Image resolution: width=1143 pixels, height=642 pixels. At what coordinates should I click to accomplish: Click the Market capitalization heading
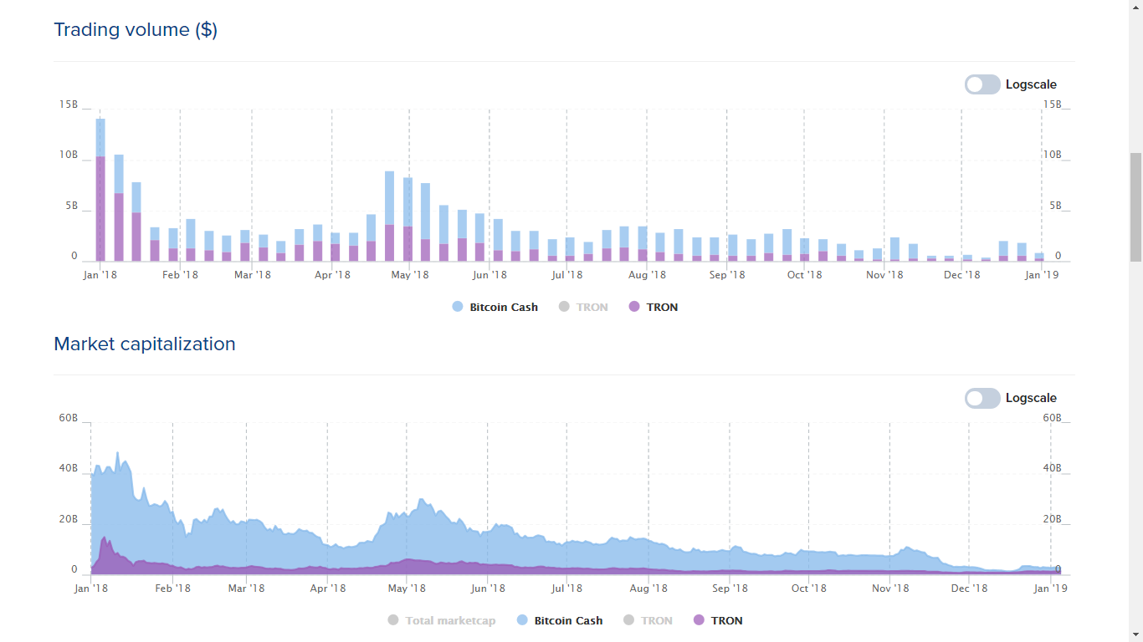pyautogui.click(x=145, y=344)
